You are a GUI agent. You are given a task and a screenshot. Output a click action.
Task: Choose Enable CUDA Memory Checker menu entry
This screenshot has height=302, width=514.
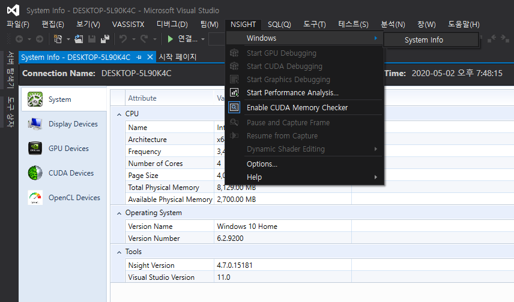click(x=304, y=108)
